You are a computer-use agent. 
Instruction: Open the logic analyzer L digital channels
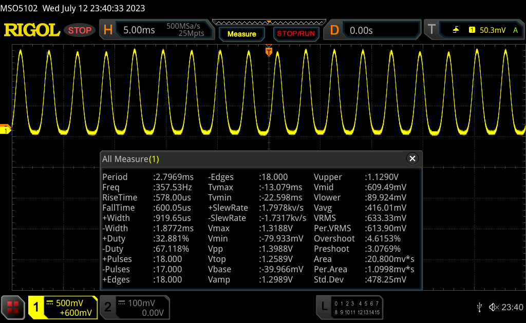349,308
